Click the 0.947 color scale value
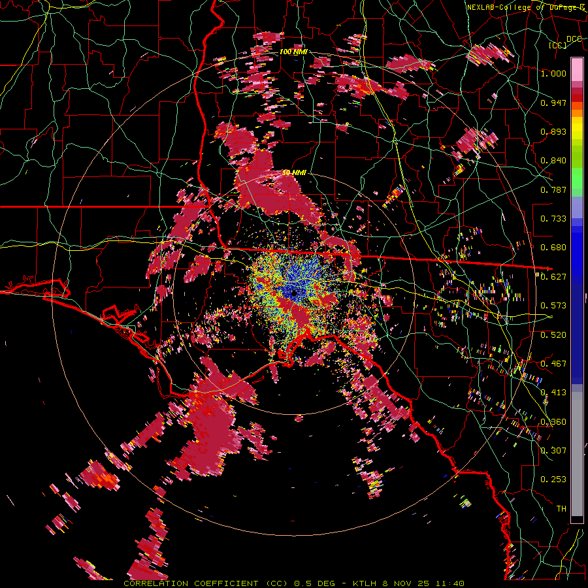588x588 pixels. (553, 103)
